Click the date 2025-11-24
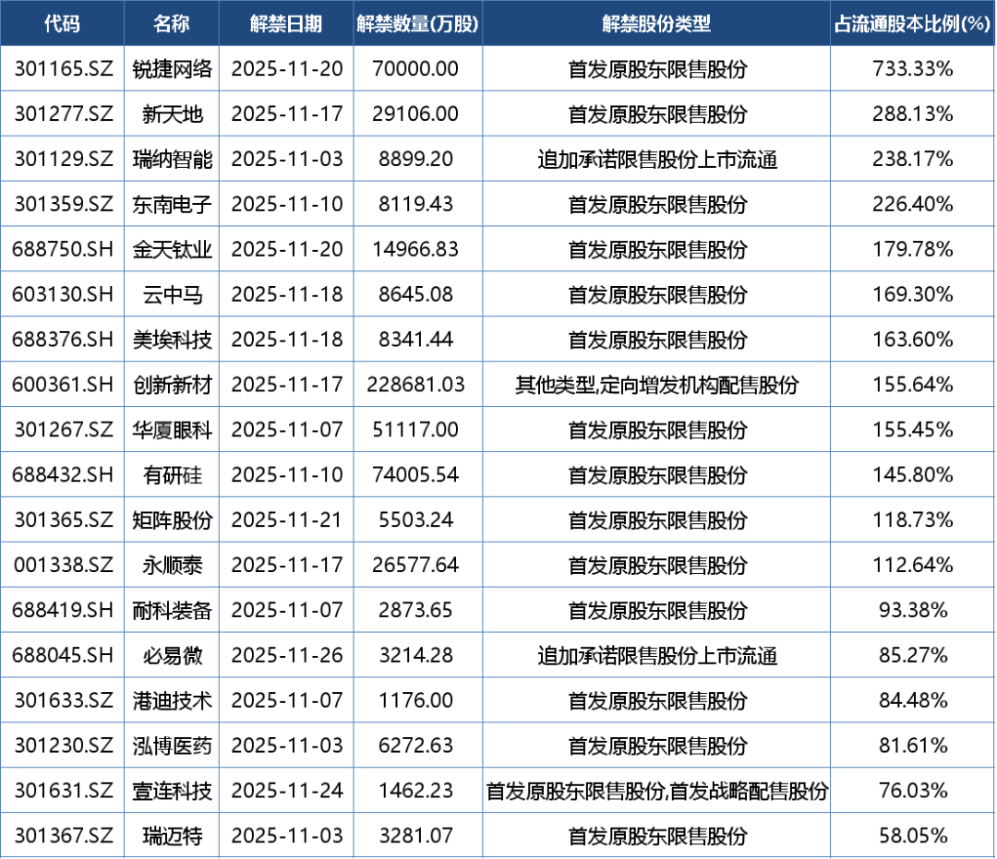 coord(287,791)
